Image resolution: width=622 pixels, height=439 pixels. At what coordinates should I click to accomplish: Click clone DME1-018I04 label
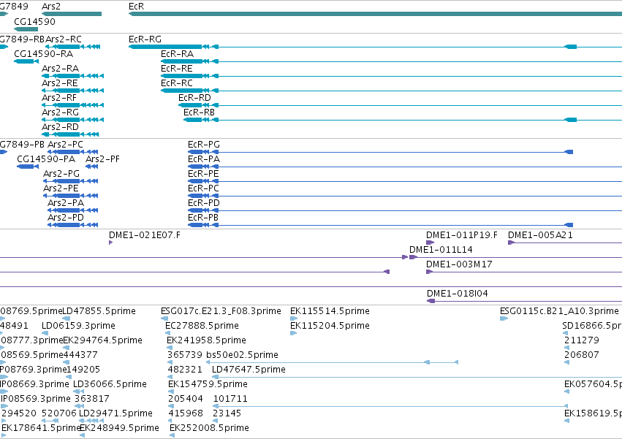[458, 294]
